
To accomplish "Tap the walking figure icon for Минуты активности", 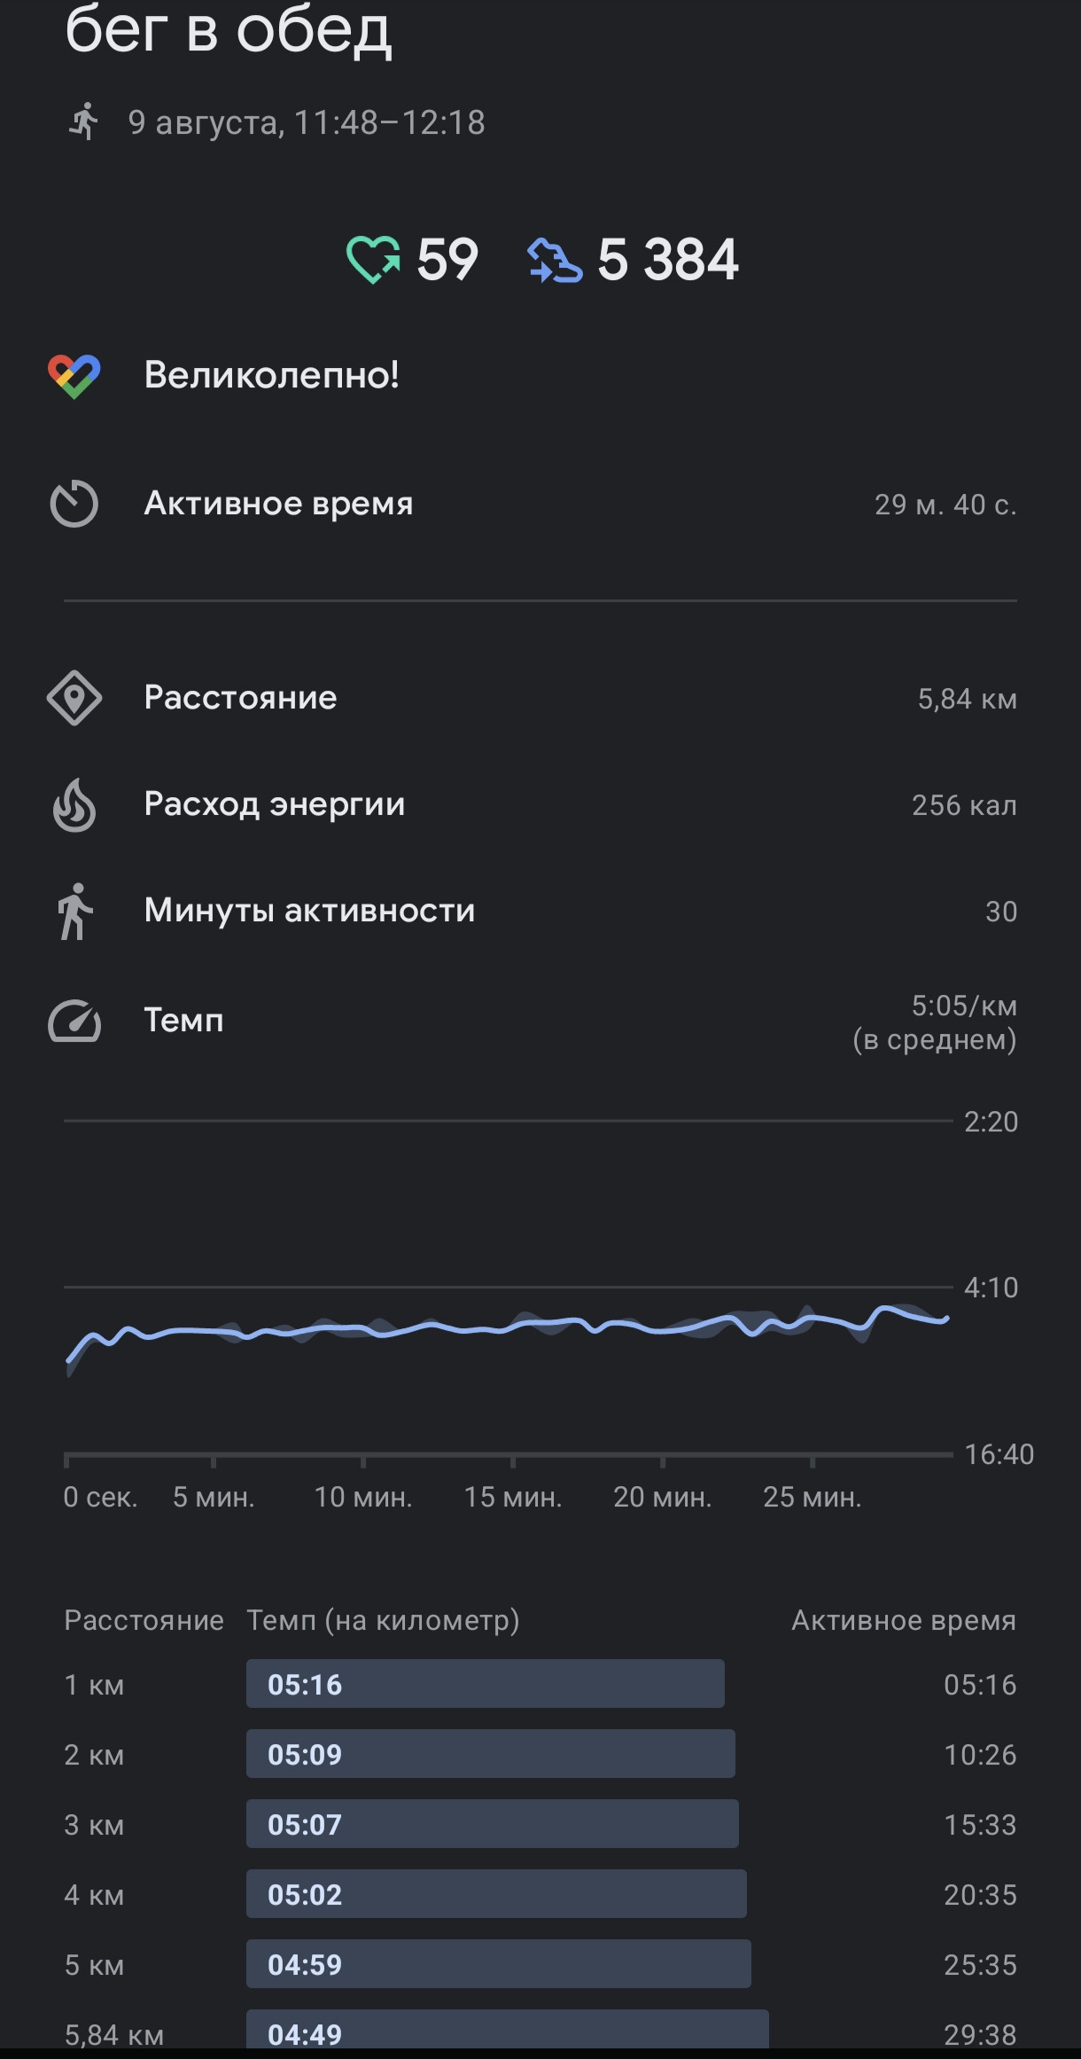I will 74,912.
